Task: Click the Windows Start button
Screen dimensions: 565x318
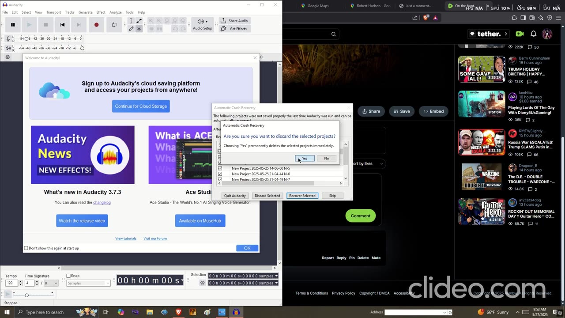Action: coord(7,312)
